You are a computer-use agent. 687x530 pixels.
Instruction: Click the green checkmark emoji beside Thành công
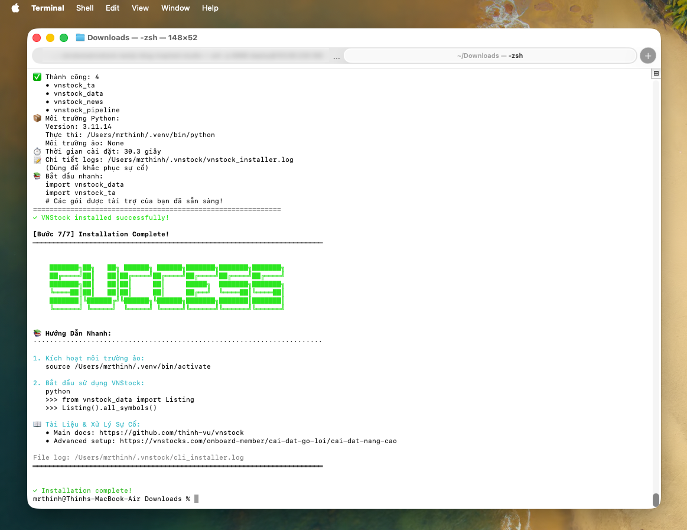[x=37, y=77]
